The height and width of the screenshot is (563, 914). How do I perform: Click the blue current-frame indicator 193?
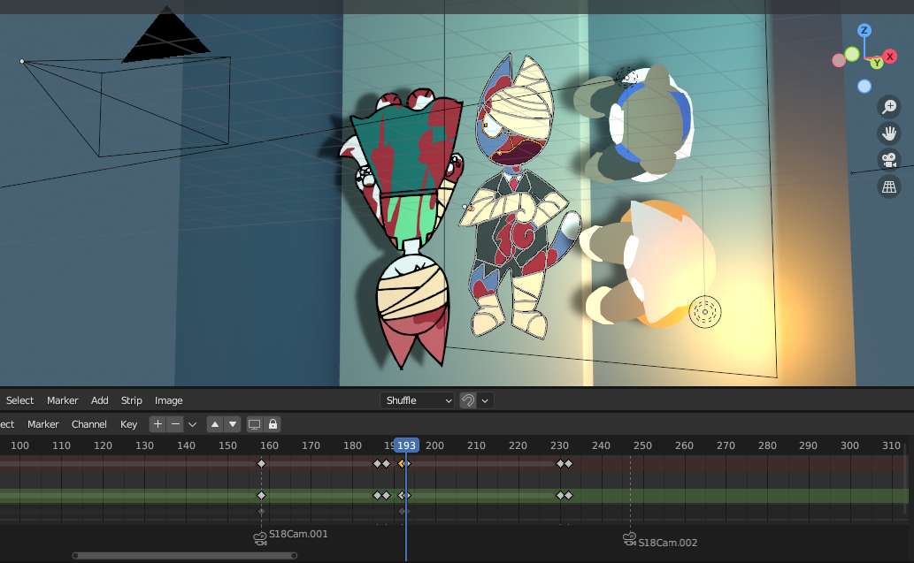(x=406, y=445)
